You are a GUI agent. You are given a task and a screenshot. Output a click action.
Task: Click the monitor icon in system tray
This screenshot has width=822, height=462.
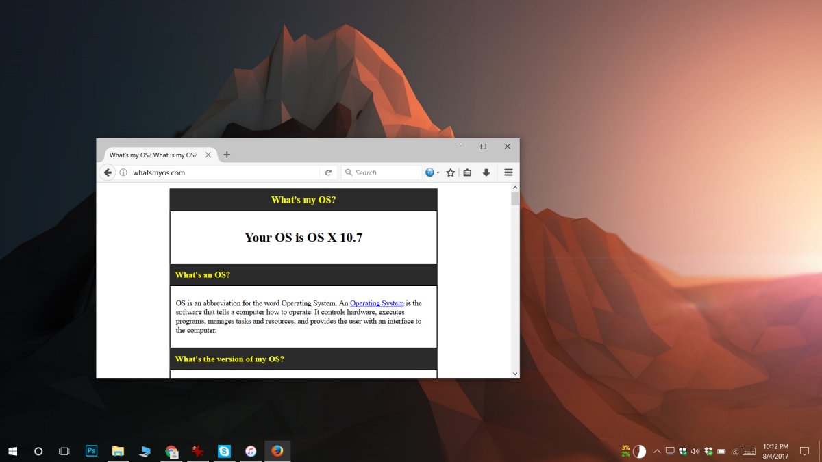coord(670,451)
